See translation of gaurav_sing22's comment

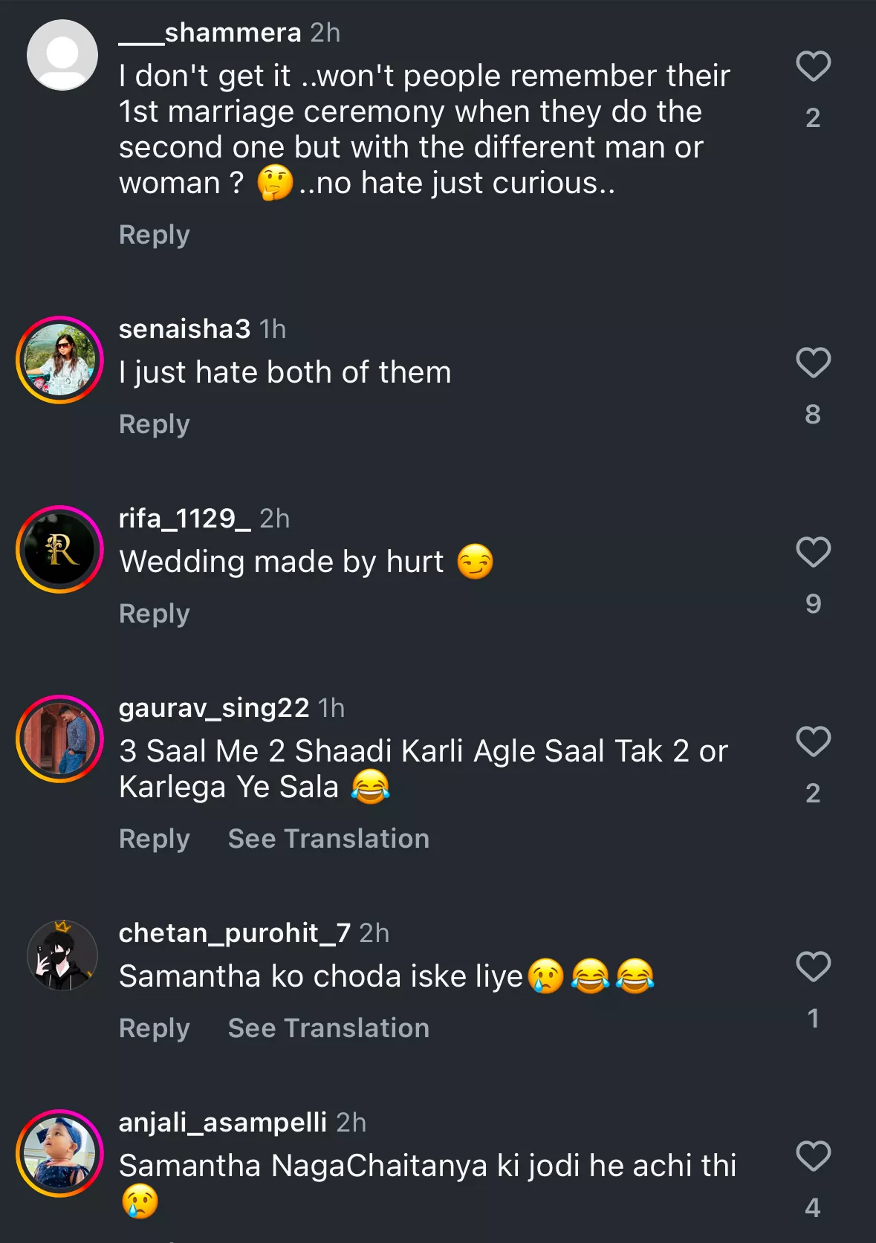(328, 839)
